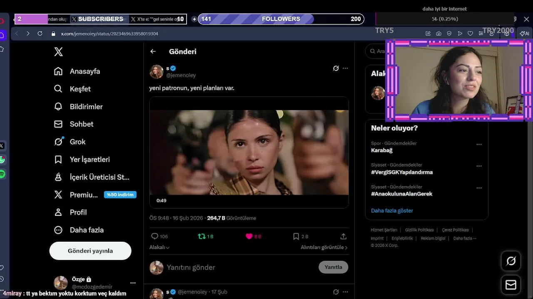Go back using the Gönderi back arrow
Viewport: 533px width, 299px height.
click(153, 51)
